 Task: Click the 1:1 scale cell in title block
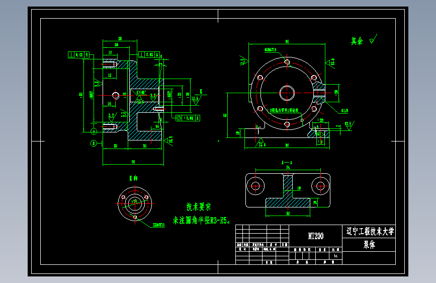coord(335,256)
